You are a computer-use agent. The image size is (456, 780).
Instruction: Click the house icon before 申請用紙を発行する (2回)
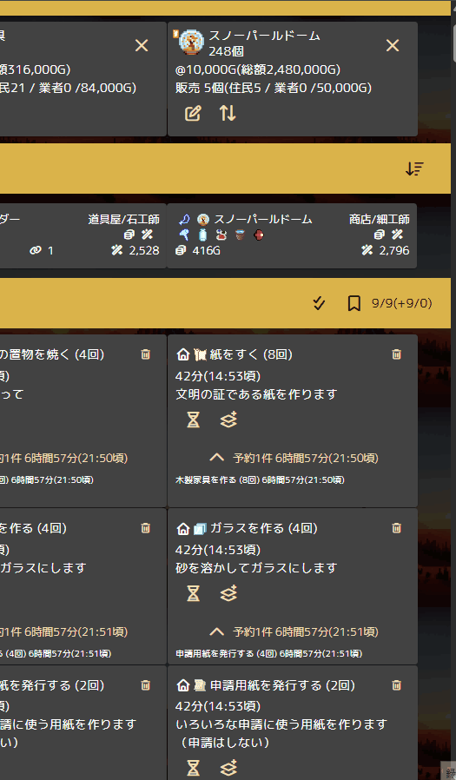tap(182, 685)
